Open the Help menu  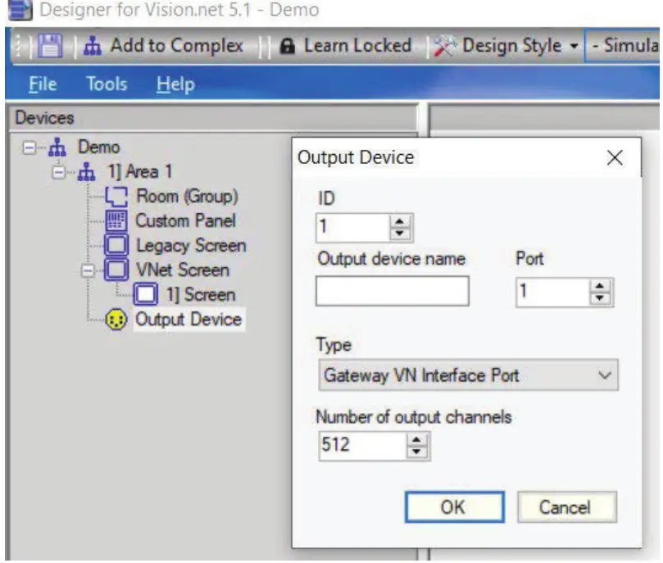pyautogui.click(x=175, y=84)
